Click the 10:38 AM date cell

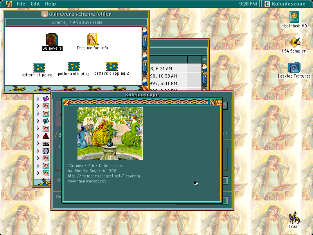pyautogui.click(x=164, y=76)
